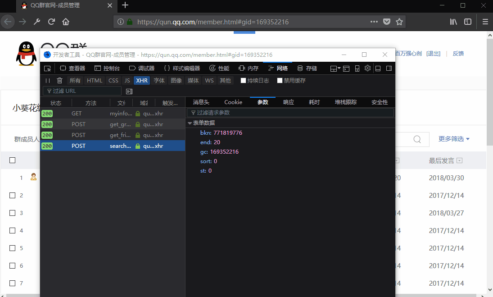493x297 pixels.
Task: Filter requests by JS
Action: tap(127, 81)
